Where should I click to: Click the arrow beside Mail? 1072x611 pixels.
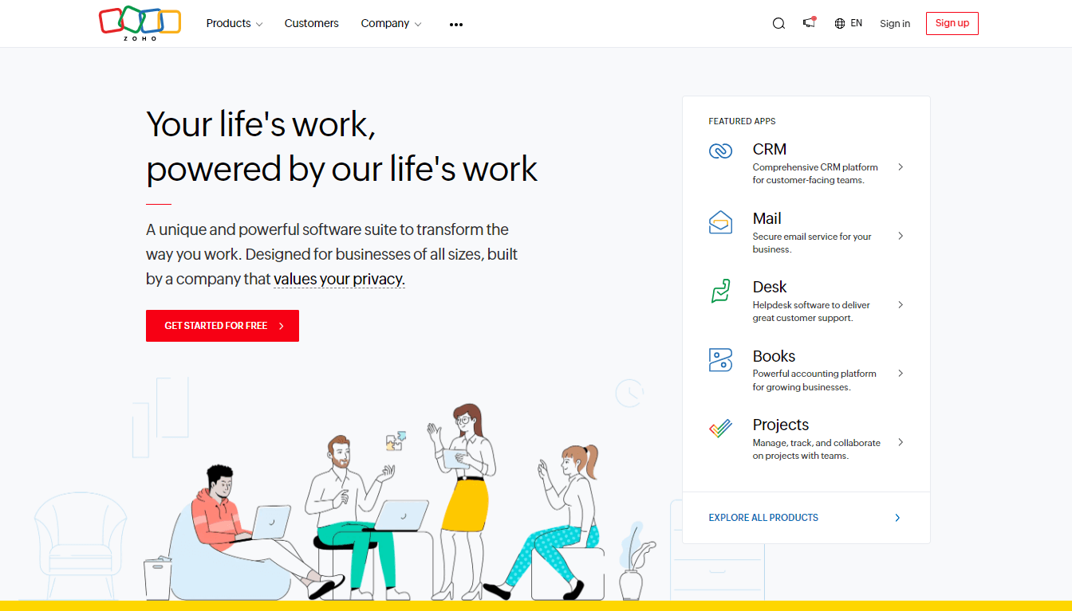click(x=901, y=236)
